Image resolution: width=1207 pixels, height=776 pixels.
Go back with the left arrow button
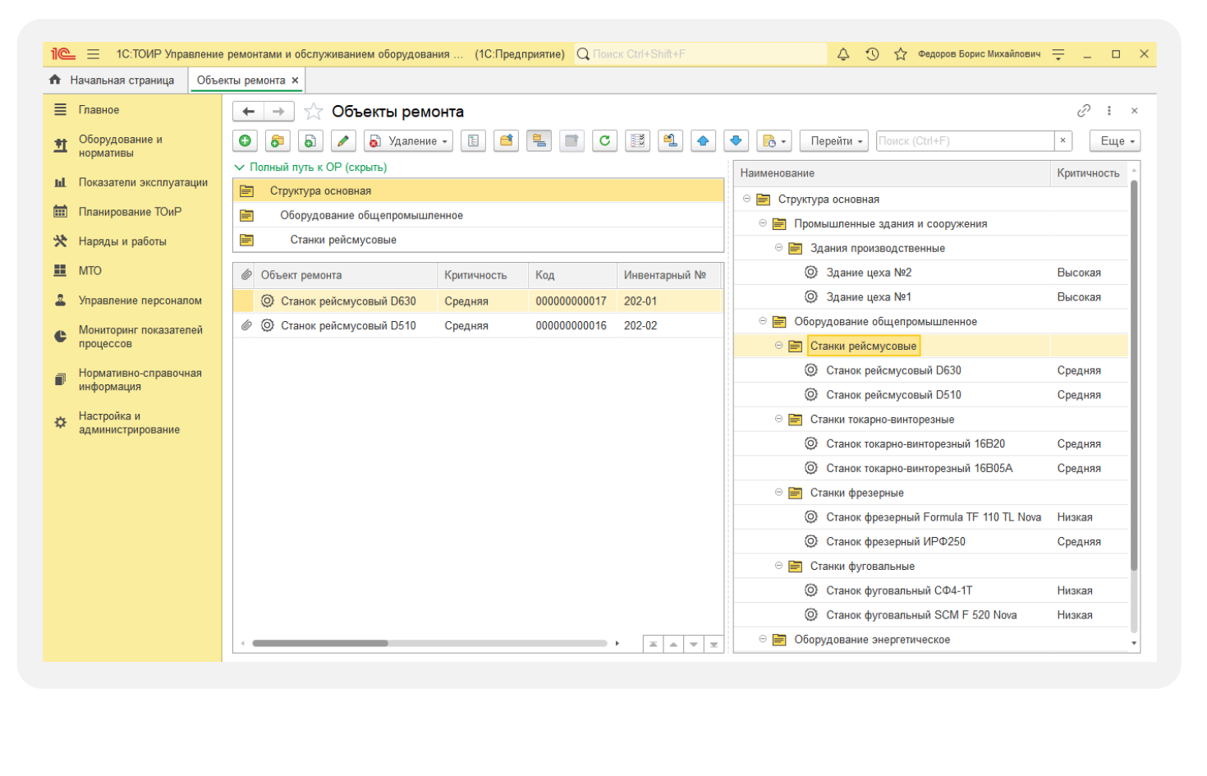click(x=248, y=112)
